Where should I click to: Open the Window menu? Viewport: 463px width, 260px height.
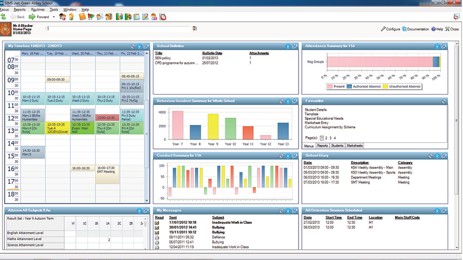(70, 10)
